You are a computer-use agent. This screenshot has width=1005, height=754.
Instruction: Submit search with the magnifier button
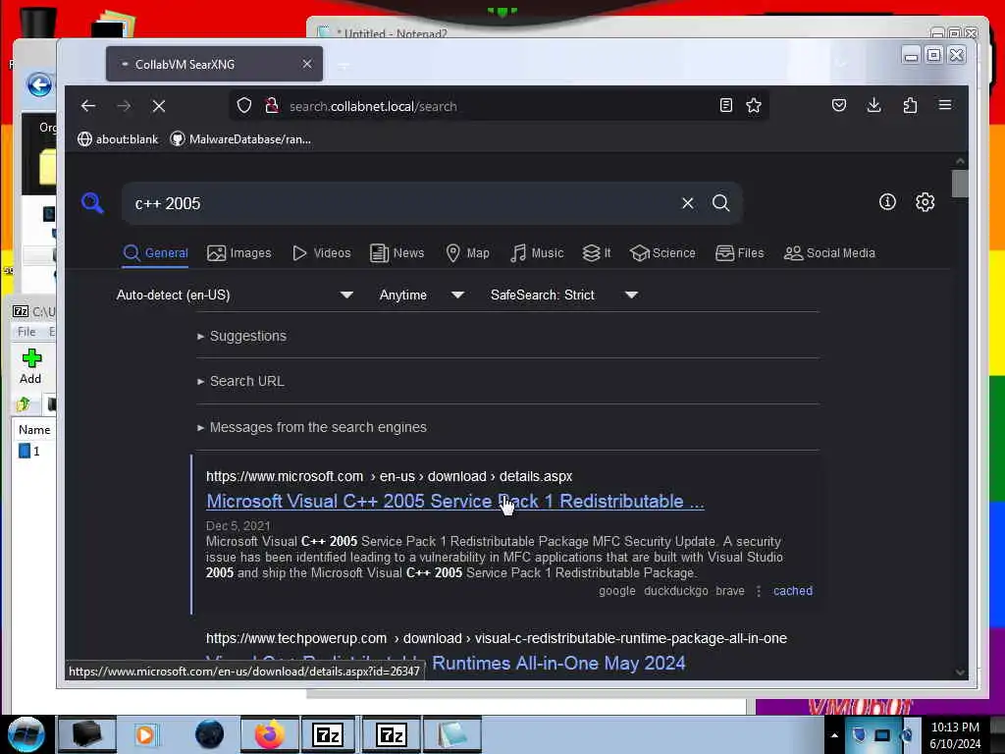coord(721,203)
